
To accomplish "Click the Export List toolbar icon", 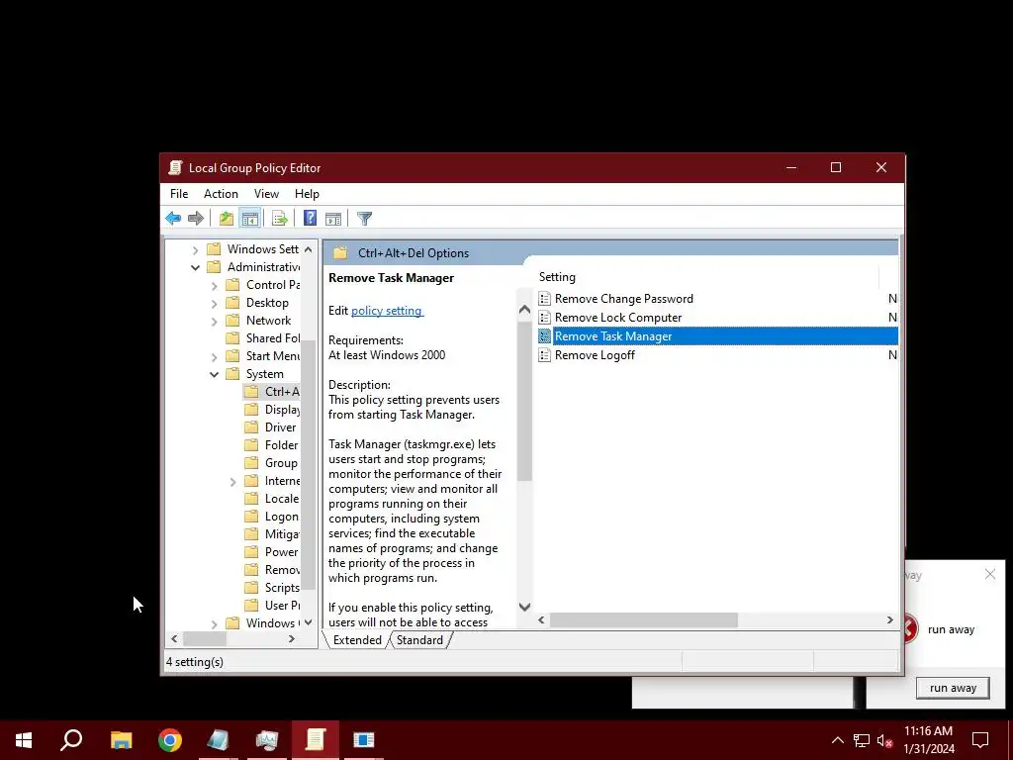I will coord(280,219).
